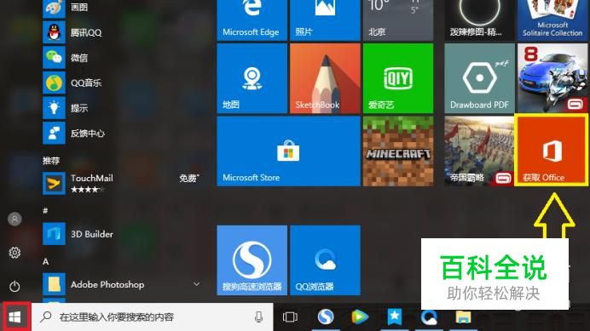This screenshot has width=590, height=331.
Task: Open the QQ浏览器 tile
Action: 325,260
